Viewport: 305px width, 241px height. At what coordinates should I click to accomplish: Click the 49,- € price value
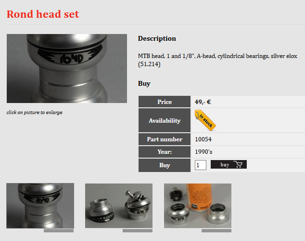click(x=203, y=102)
